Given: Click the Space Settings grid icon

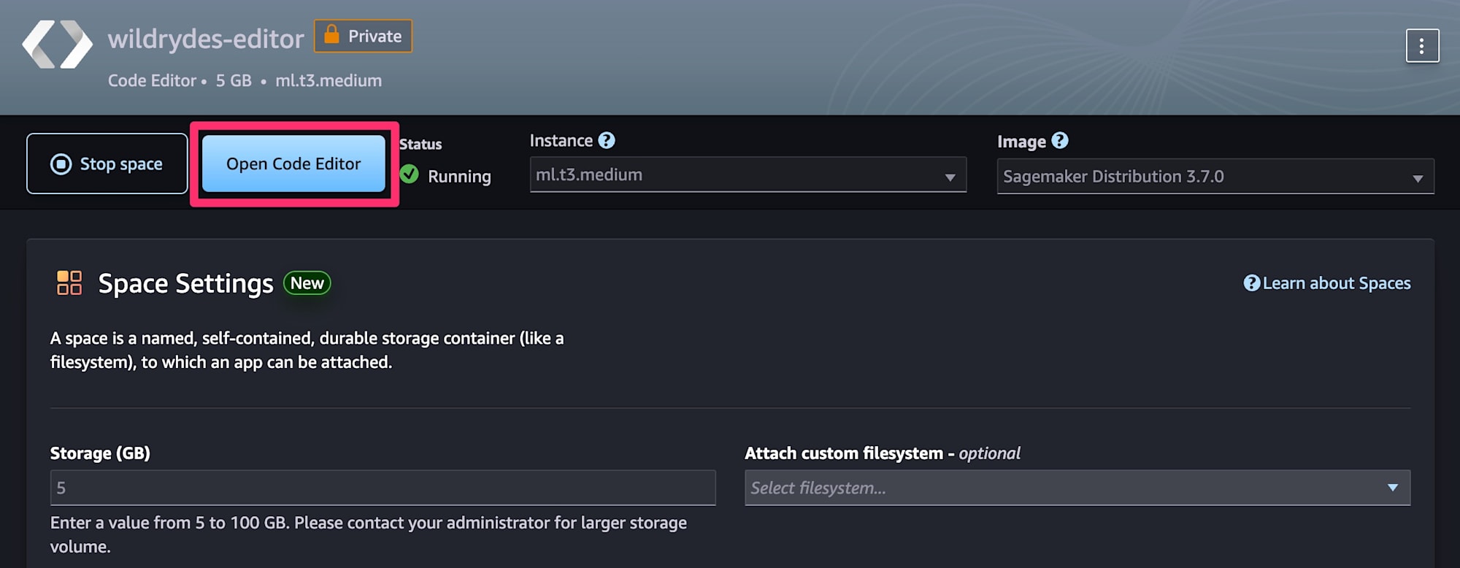Looking at the screenshot, I should pyautogui.click(x=69, y=283).
